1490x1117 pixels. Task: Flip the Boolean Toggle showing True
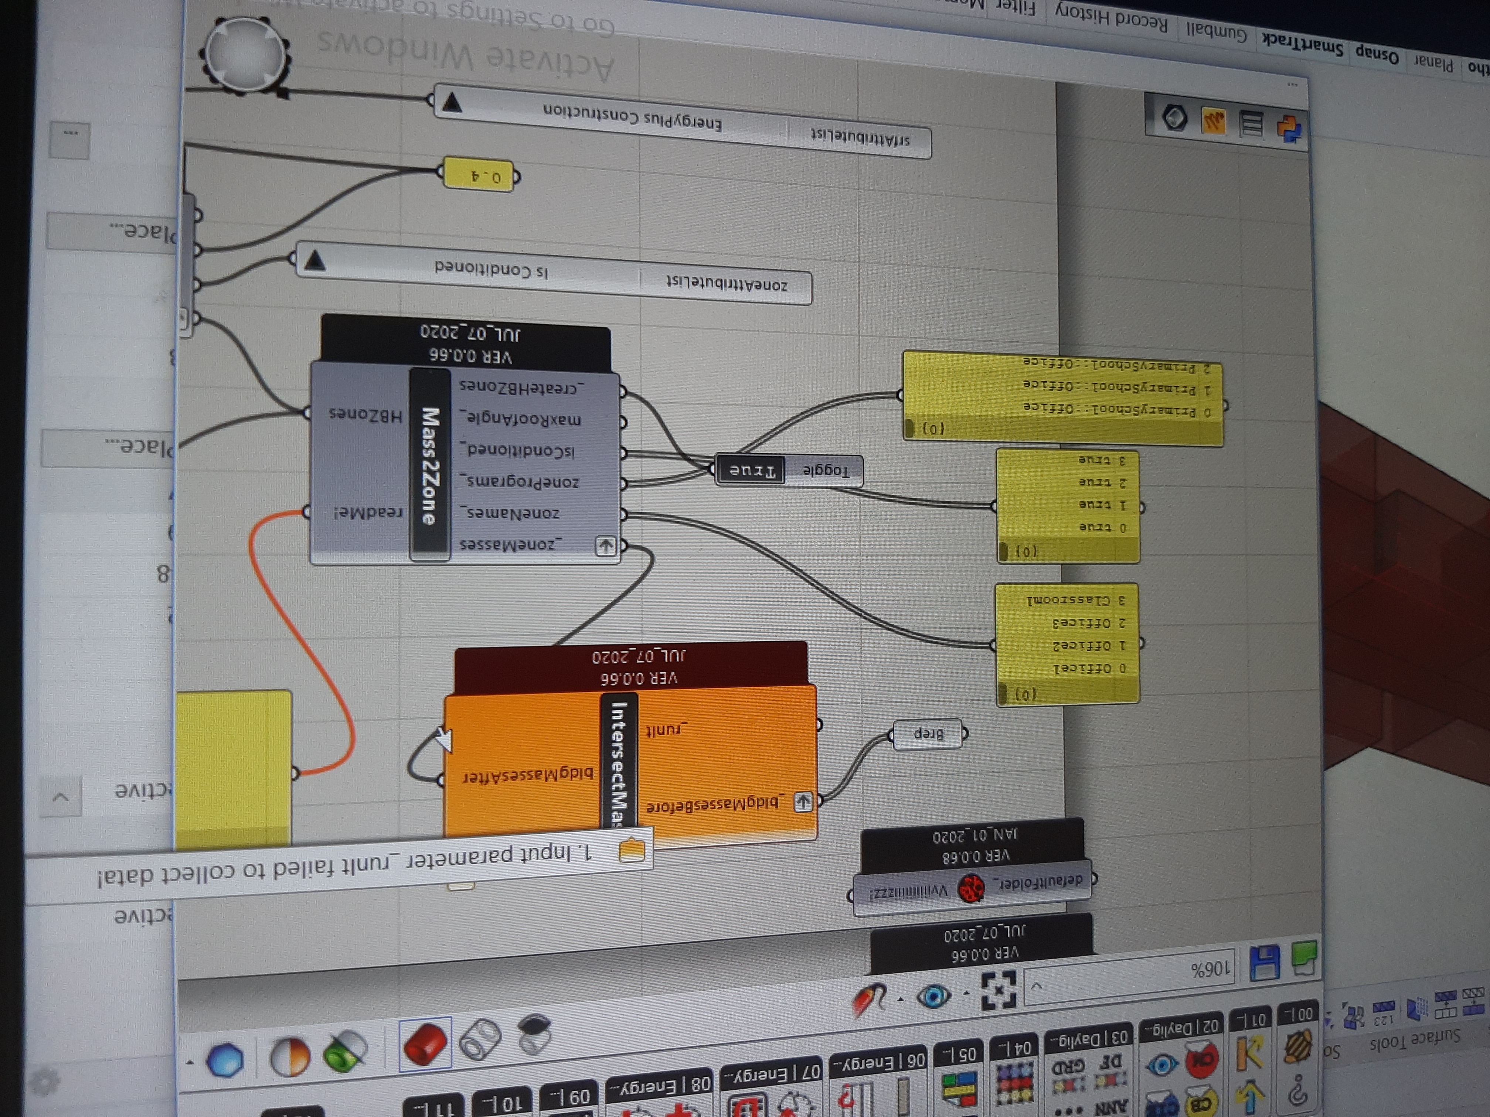[x=751, y=469]
